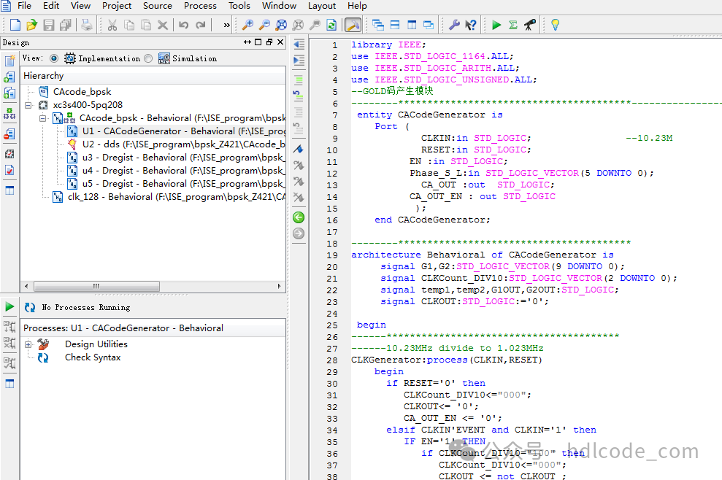Viewport: 722px width, 480px height.
Task: Click the wrench Preferences icon
Action: pos(454,25)
